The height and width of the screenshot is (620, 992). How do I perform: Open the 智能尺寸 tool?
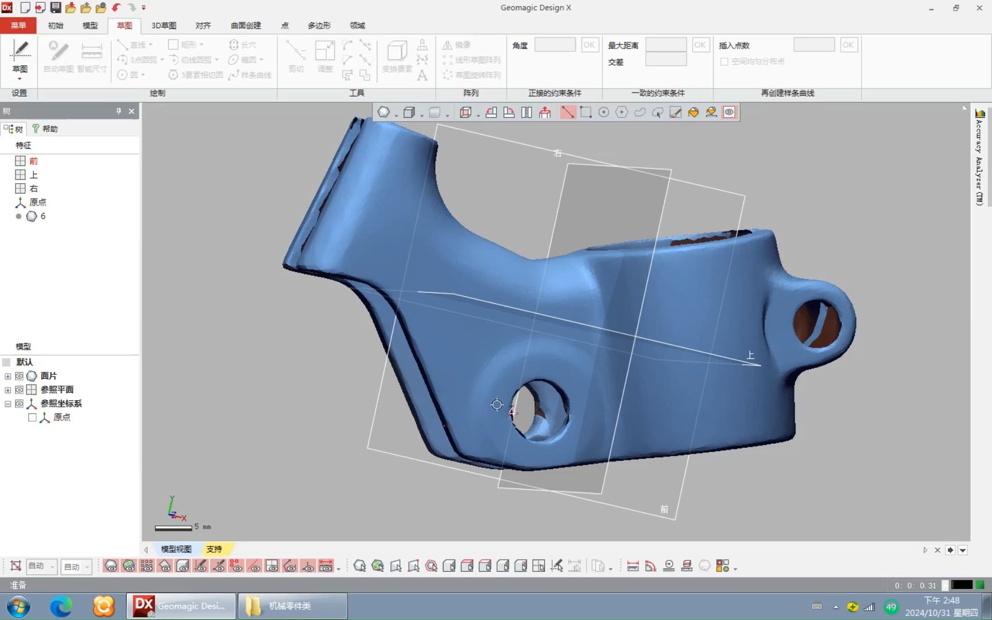[x=91, y=55]
